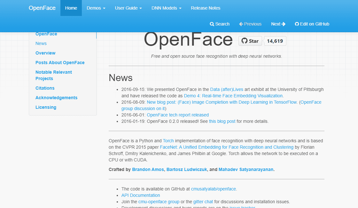Screen dimensions: 358x208
Task: Click the GitHub Star button
Action: click(x=250, y=41)
